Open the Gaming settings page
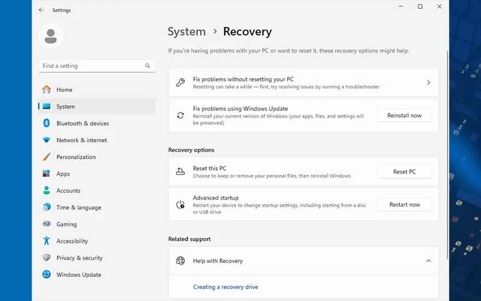Image resolution: width=481 pixels, height=301 pixels. (x=66, y=224)
